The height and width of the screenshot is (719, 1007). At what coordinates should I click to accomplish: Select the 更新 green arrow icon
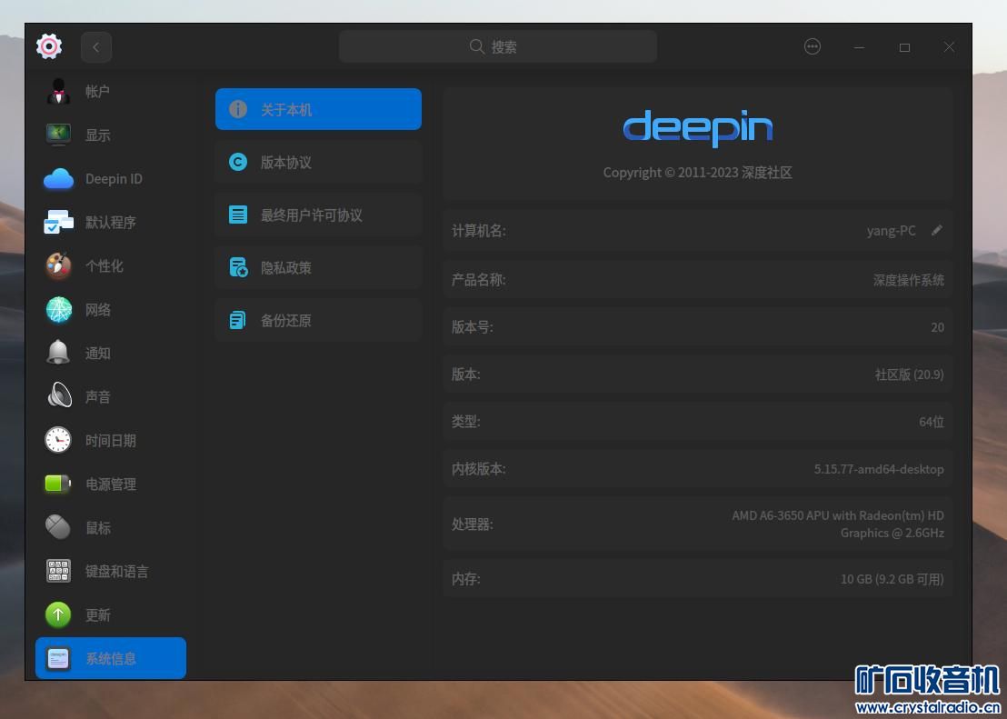[x=58, y=614]
